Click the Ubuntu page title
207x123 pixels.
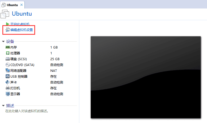(22, 14)
